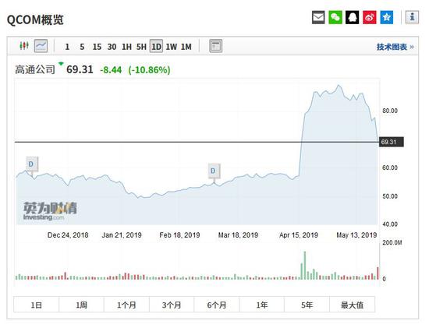Screen dimensions: 429x328
Task: Show the 6个月 range
Action: click(217, 305)
